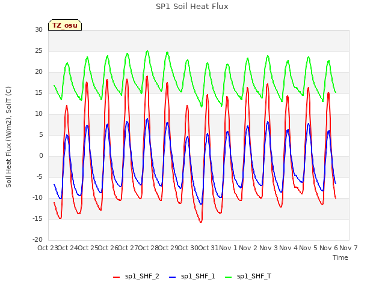Click the TZ_osu annotation label
Viewport: 385px width, 288px height.
[65, 25]
